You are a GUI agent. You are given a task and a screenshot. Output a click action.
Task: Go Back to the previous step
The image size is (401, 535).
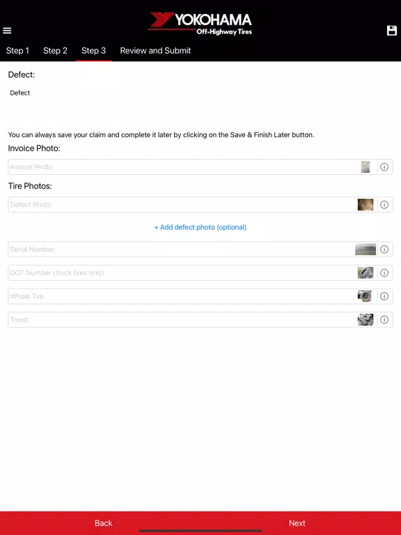(x=103, y=523)
